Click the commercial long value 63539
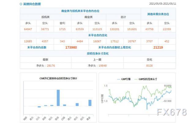Viewport: 196px width, 123px height. click(80, 29)
